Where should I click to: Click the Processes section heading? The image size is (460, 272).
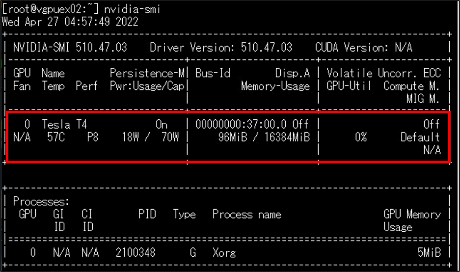tap(41, 201)
